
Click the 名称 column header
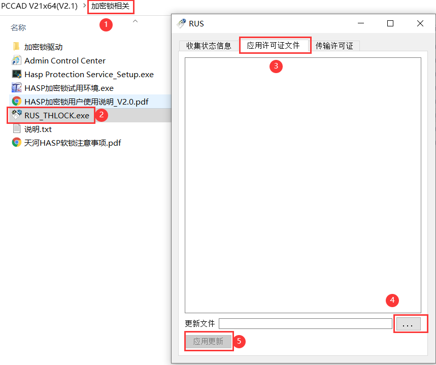tap(18, 27)
